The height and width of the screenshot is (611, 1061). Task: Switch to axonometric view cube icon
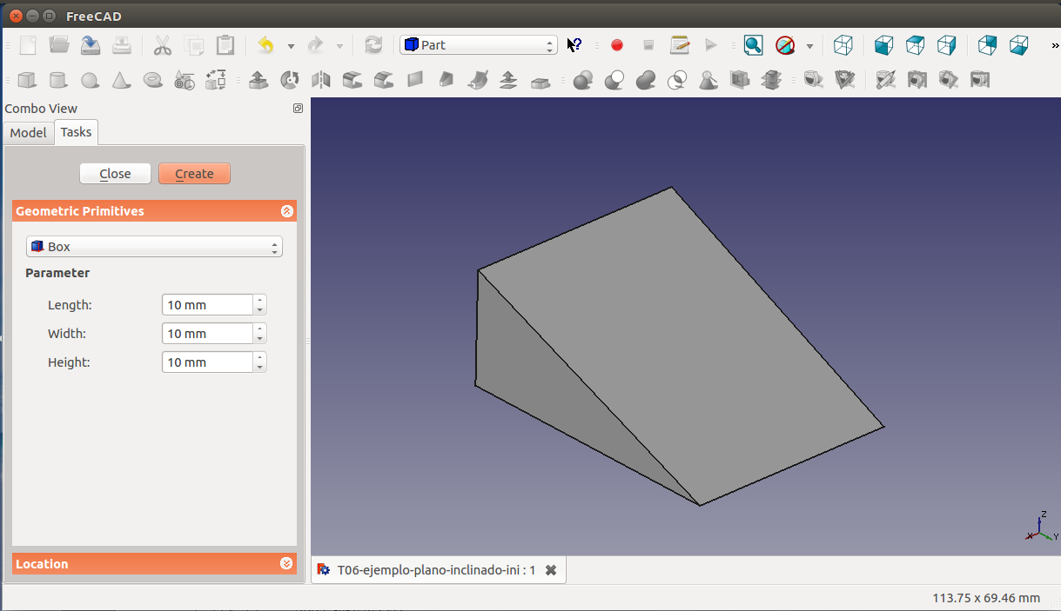click(843, 45)
